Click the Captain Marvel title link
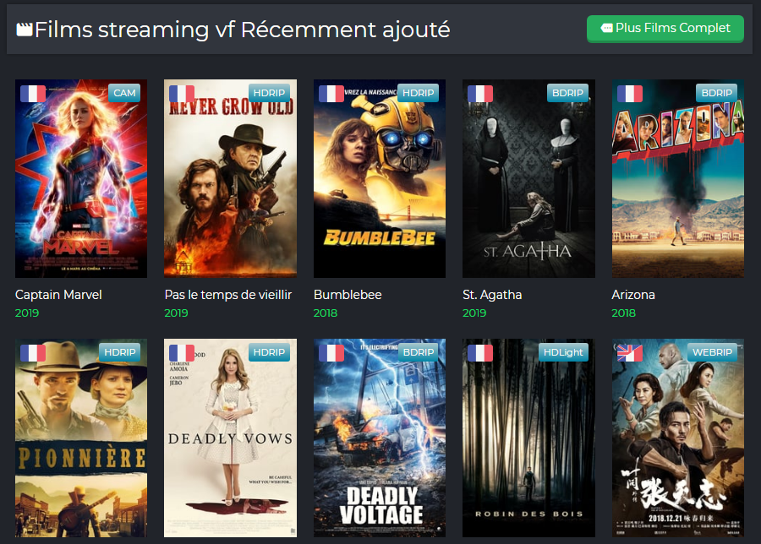This screenshot has width=761, height=544. coord(58,294)
